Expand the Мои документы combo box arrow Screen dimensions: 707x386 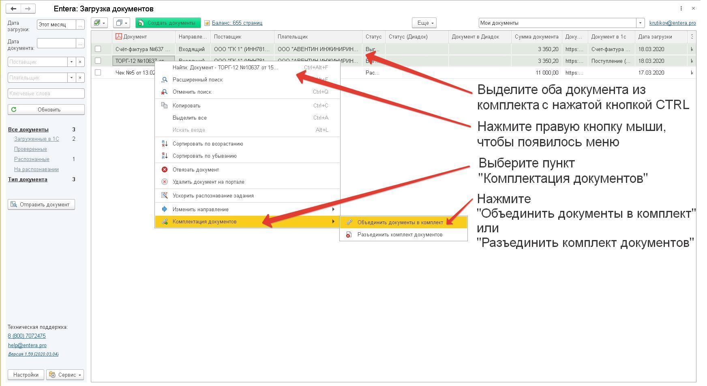641,23
